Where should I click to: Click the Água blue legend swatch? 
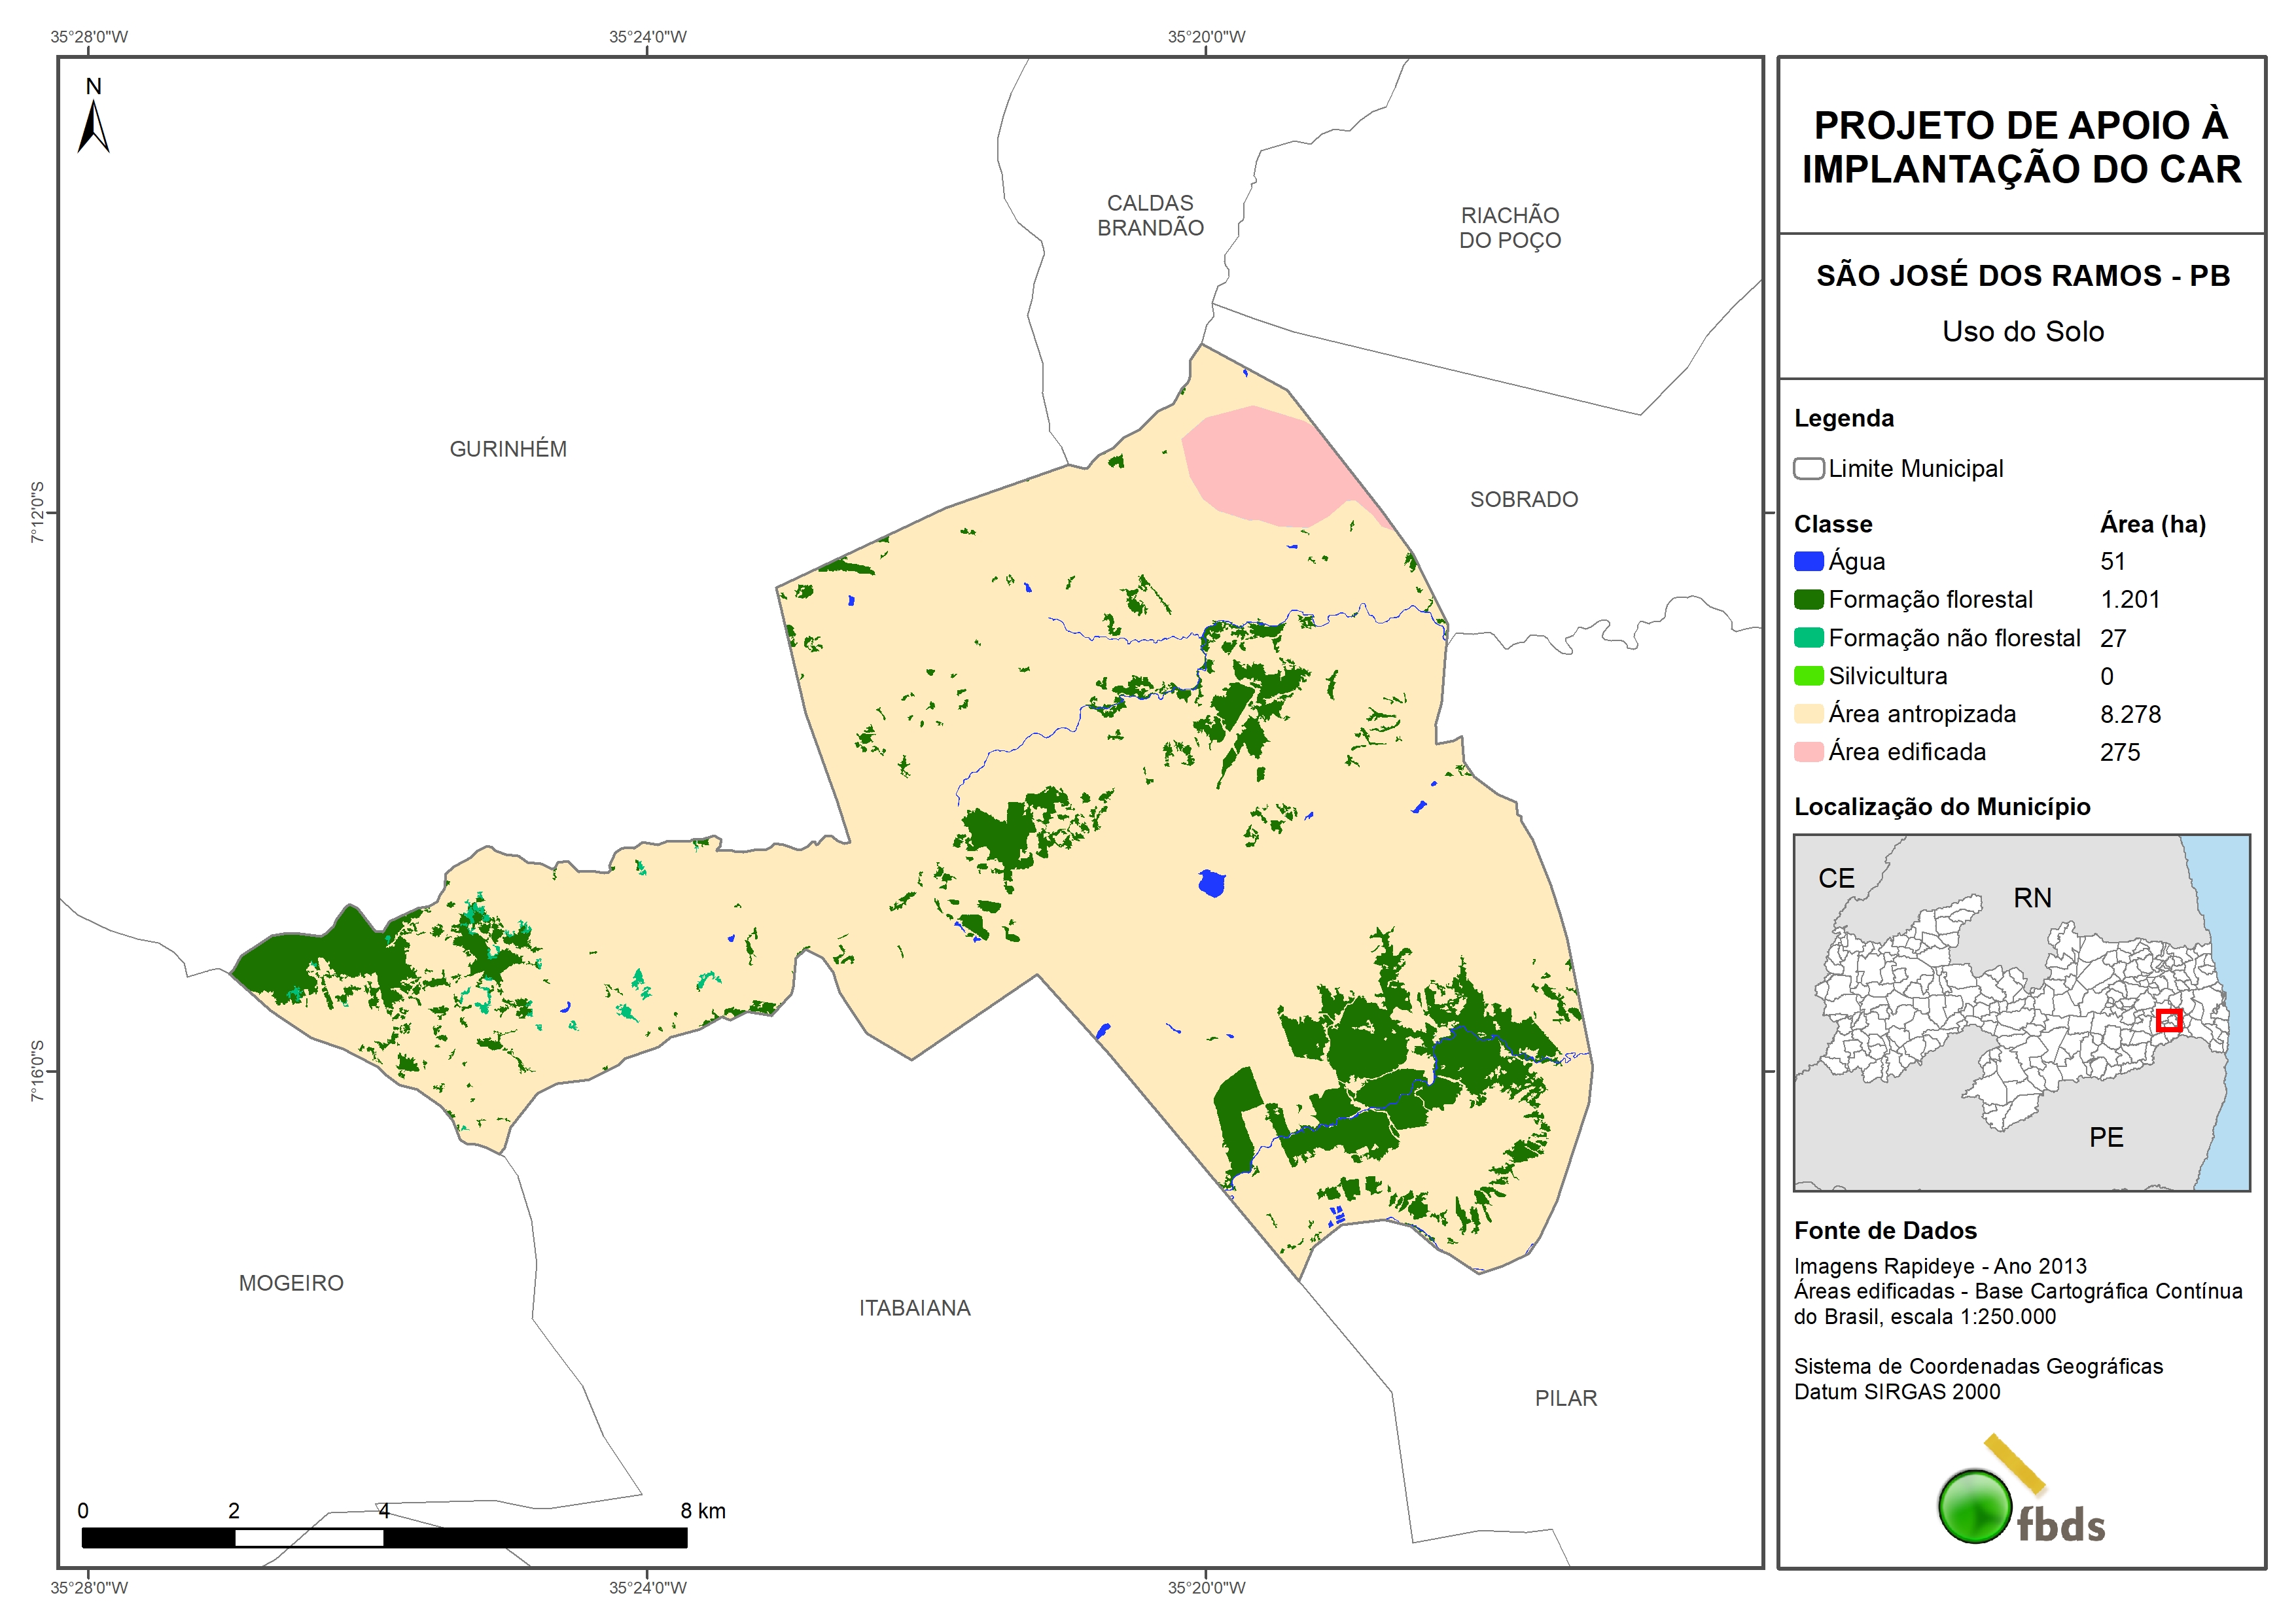[1808, 561]
